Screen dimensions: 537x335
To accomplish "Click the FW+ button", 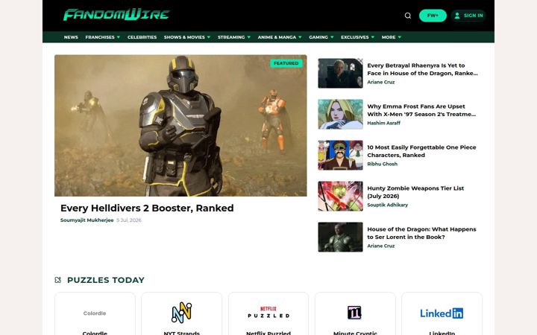I will click(x=433, y=16).
